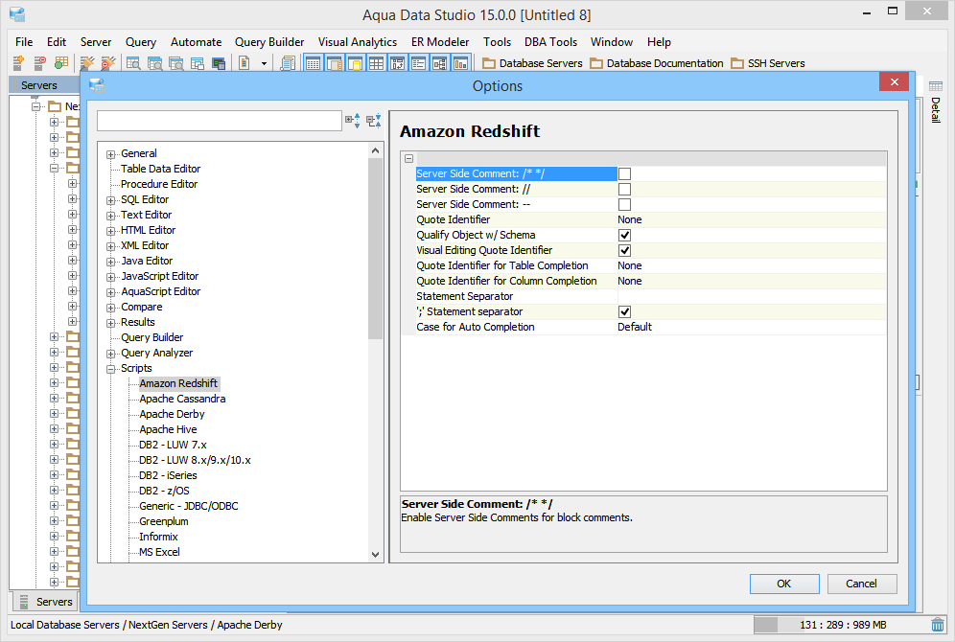This screenshot has height=642, width=955.
Task: Open the Database Servers bookmark folder
Action: (x=532, y=63)
